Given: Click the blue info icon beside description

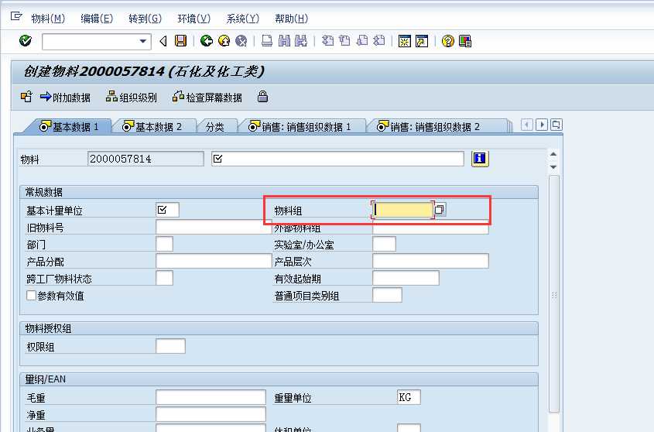Looking at the screenshot, I should click(480, 159).
